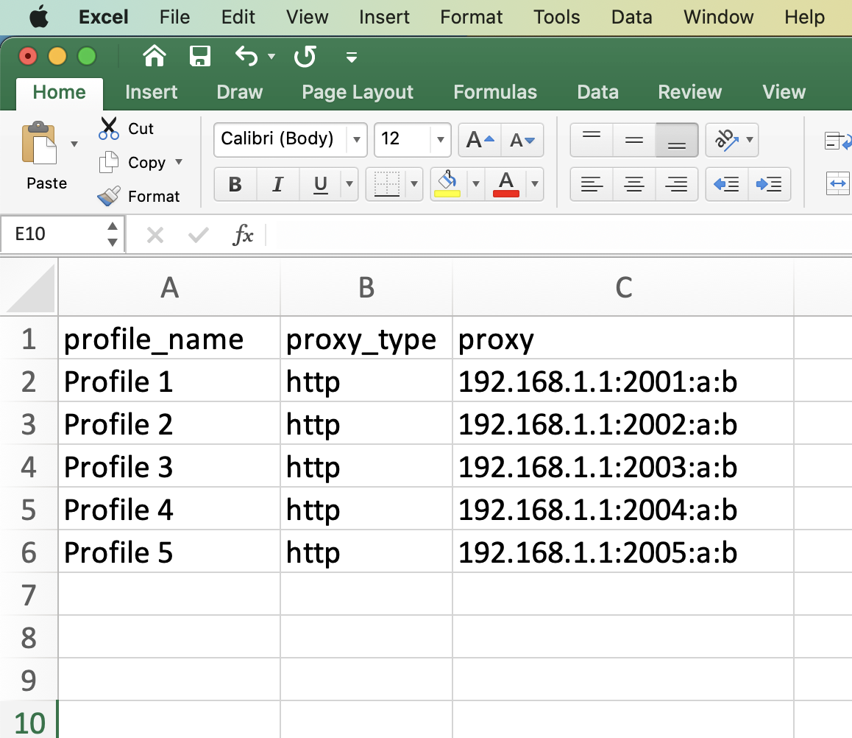Confirm the formula entry with the checkmark
The width and height of the screenshot is (852, 738).
199,235
